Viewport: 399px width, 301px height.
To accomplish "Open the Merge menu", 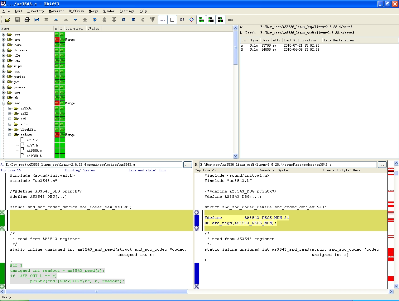I will tap(94, 11).
